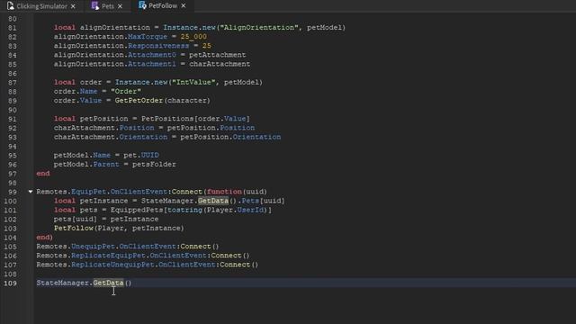Click the 'end)' on line 104
Screen dimensions: 576x324
click(x=44, y=238)
